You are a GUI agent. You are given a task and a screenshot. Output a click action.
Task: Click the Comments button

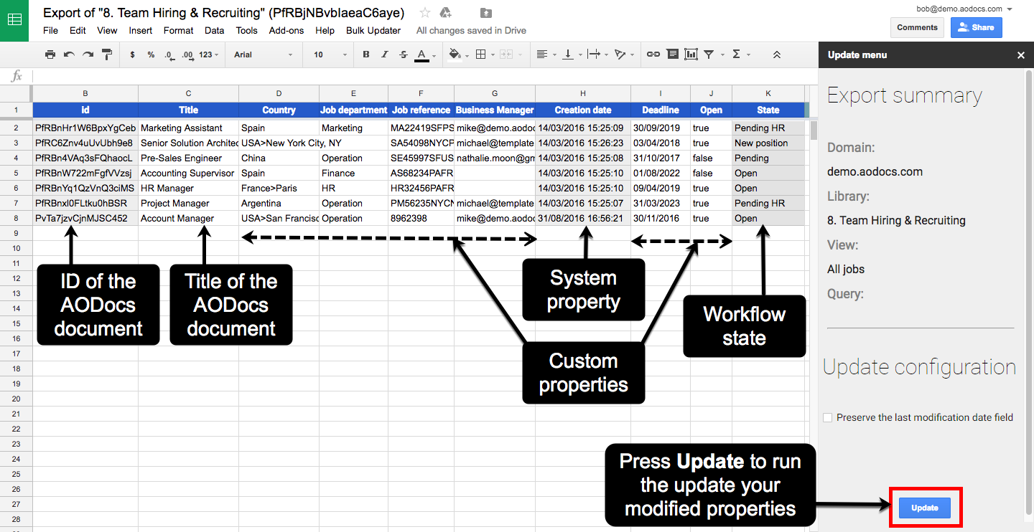(917, 27)
